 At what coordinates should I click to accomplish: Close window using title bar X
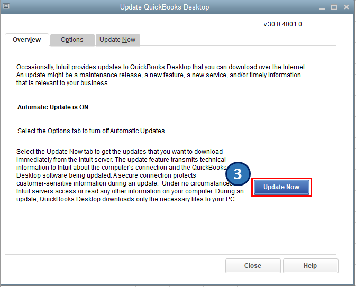point(346,7)
